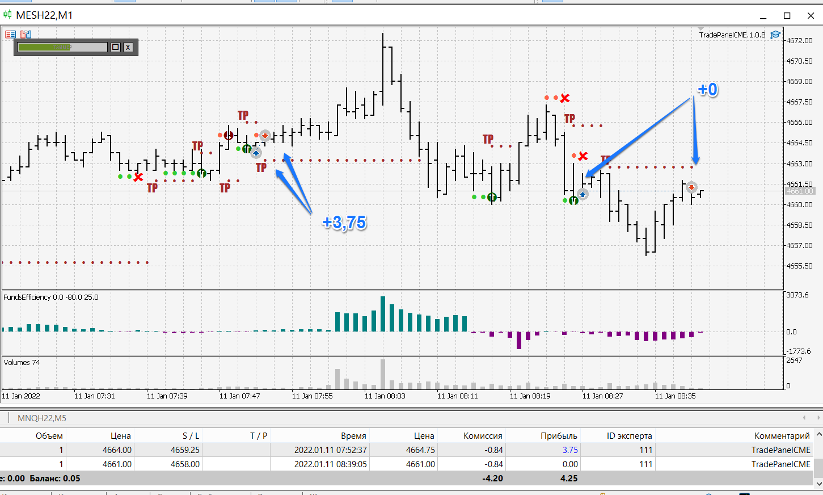Click the 4655.50 price scale label
The width and height of the screenshot is (823, 495).
(x=799, y=266)
